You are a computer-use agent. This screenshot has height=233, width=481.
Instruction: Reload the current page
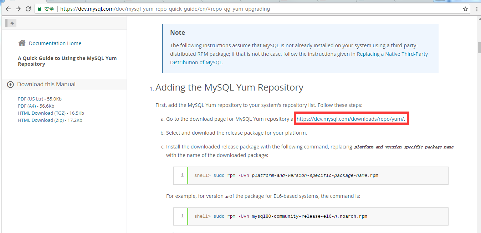(x=28, y=9)
